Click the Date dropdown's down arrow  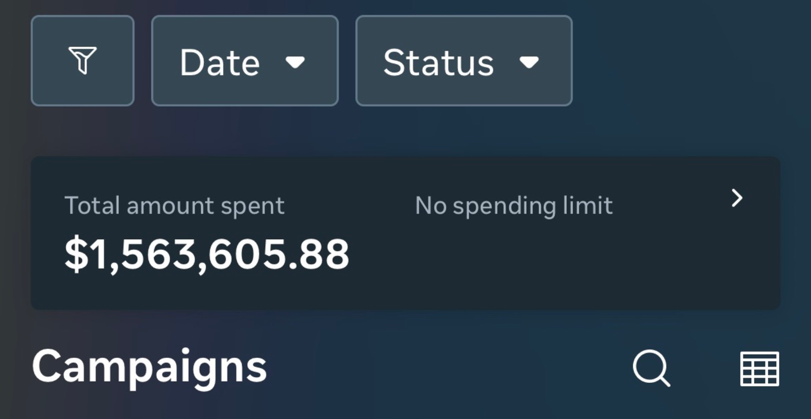pyautogui.click(x=297, y=63)
